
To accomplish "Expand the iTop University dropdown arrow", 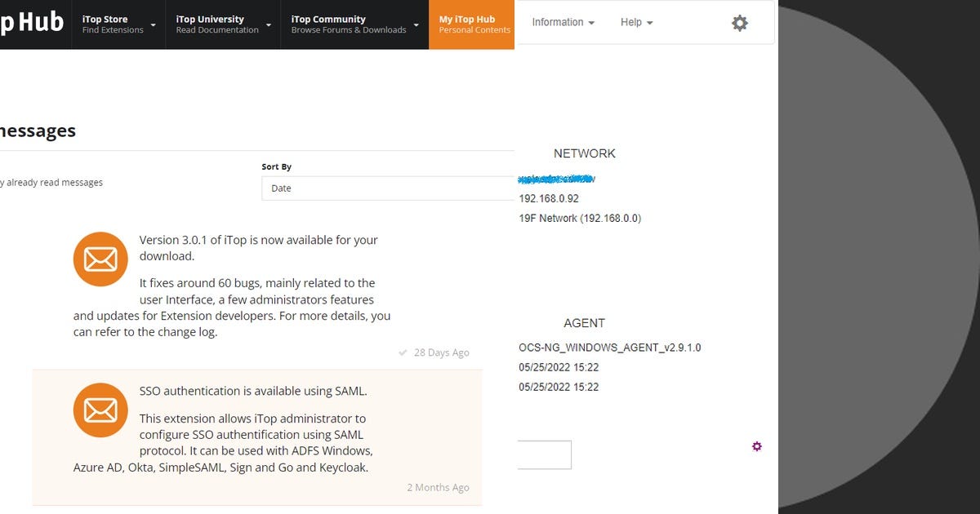I will tap(269, 24).
